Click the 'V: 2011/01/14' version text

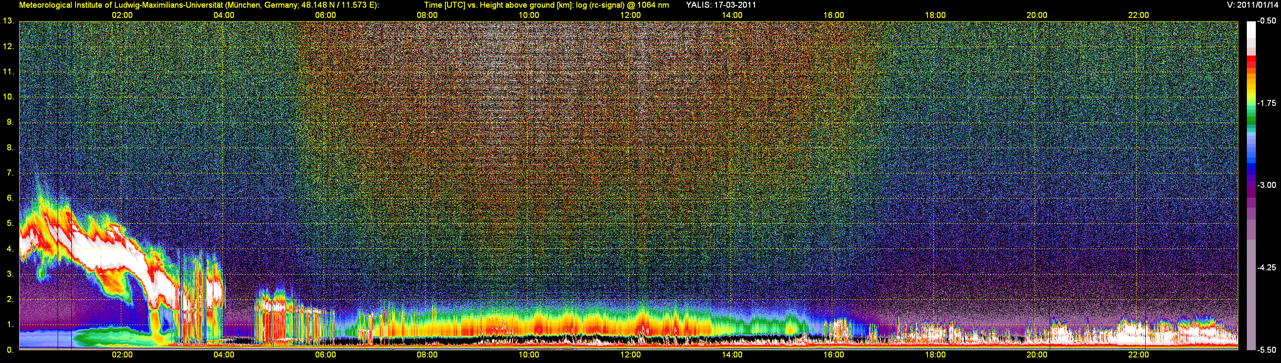pos(1252,5)
